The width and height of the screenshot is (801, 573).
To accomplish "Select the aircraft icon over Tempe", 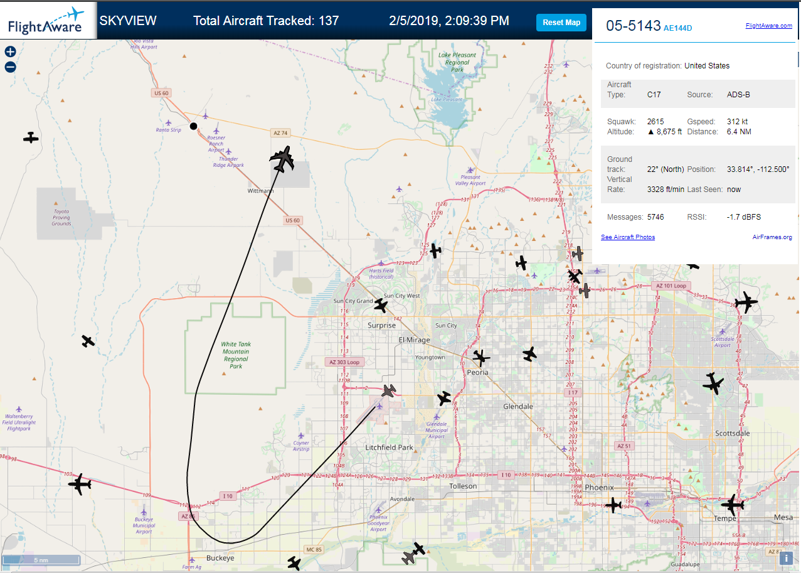I will click(732, 504).
